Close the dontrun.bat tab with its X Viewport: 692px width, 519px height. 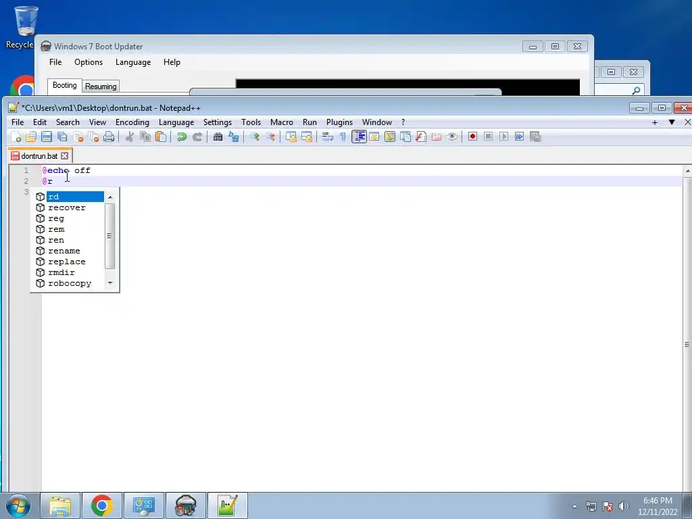tap(64, 156)
